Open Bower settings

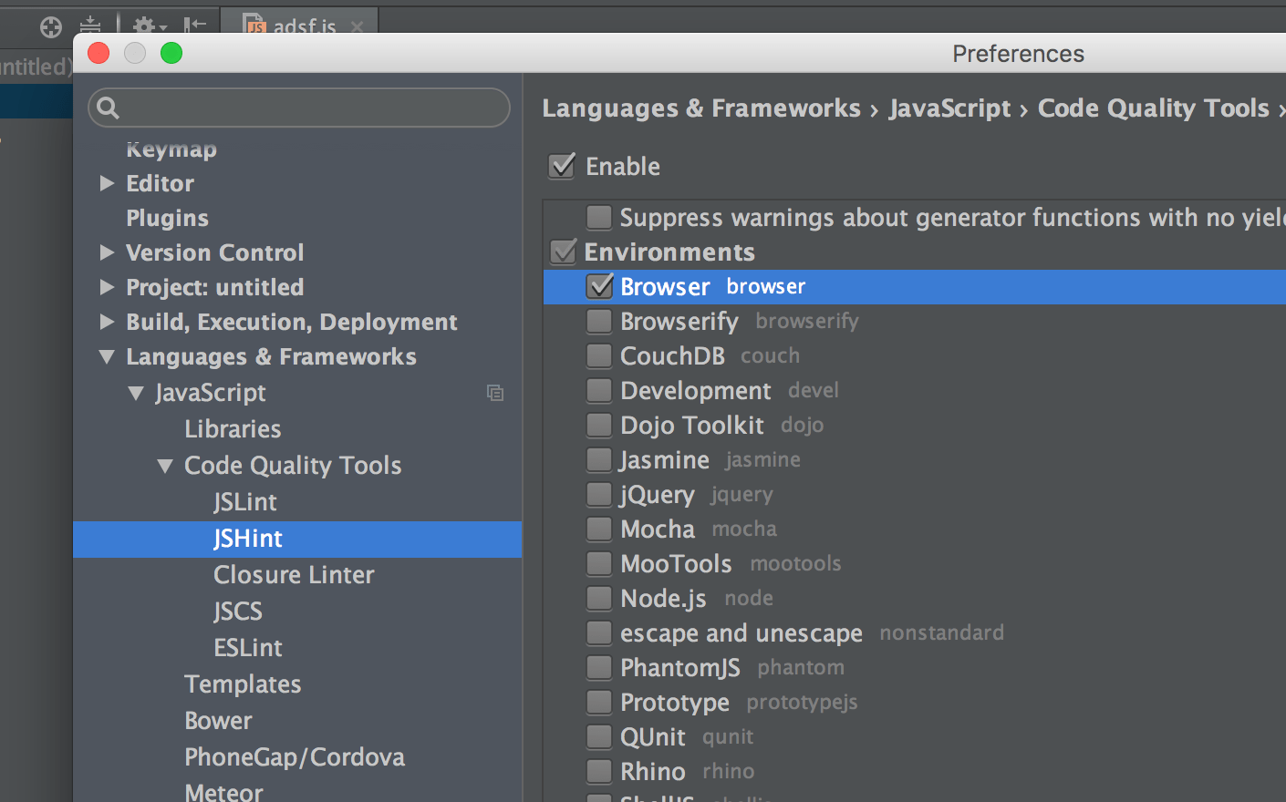[218, 721]
